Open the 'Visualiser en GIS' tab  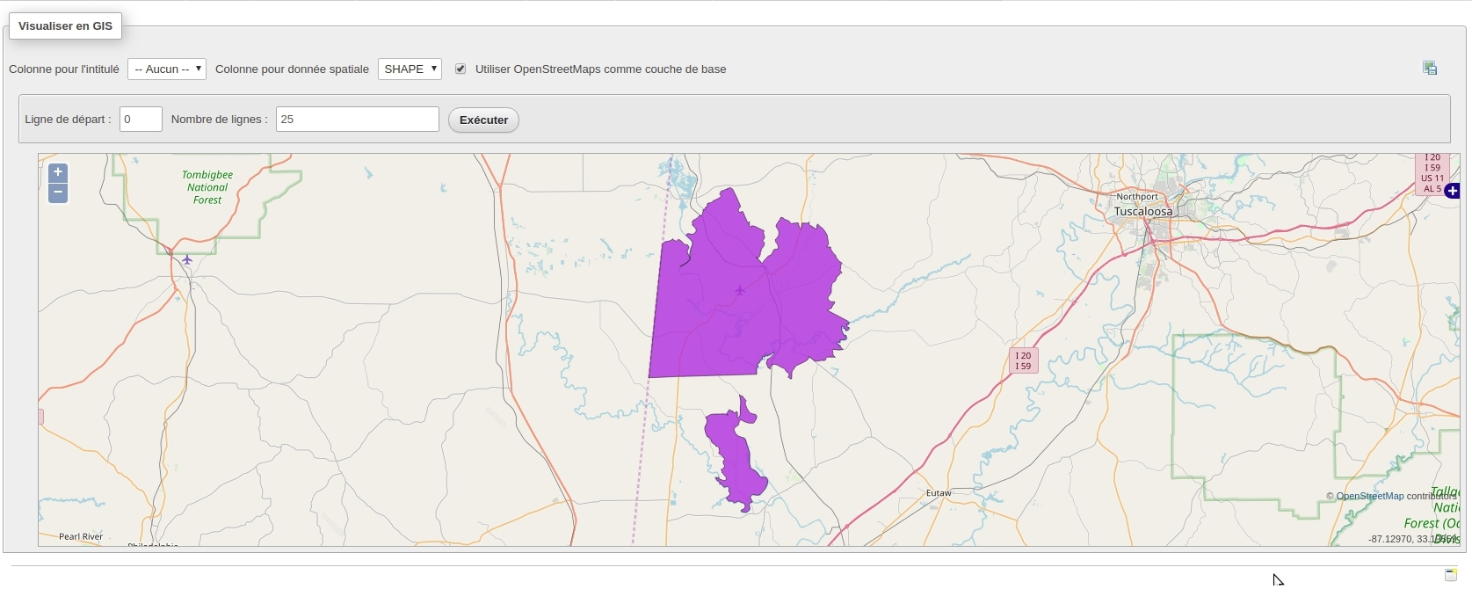click(65, 25)
